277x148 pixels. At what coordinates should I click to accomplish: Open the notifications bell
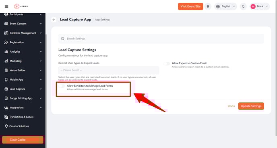pos(243,6)
